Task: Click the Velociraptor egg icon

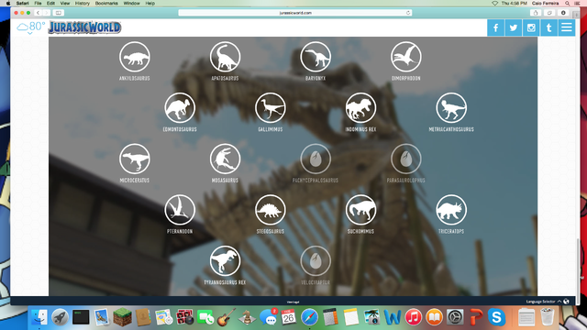Action: click(316, 260)
